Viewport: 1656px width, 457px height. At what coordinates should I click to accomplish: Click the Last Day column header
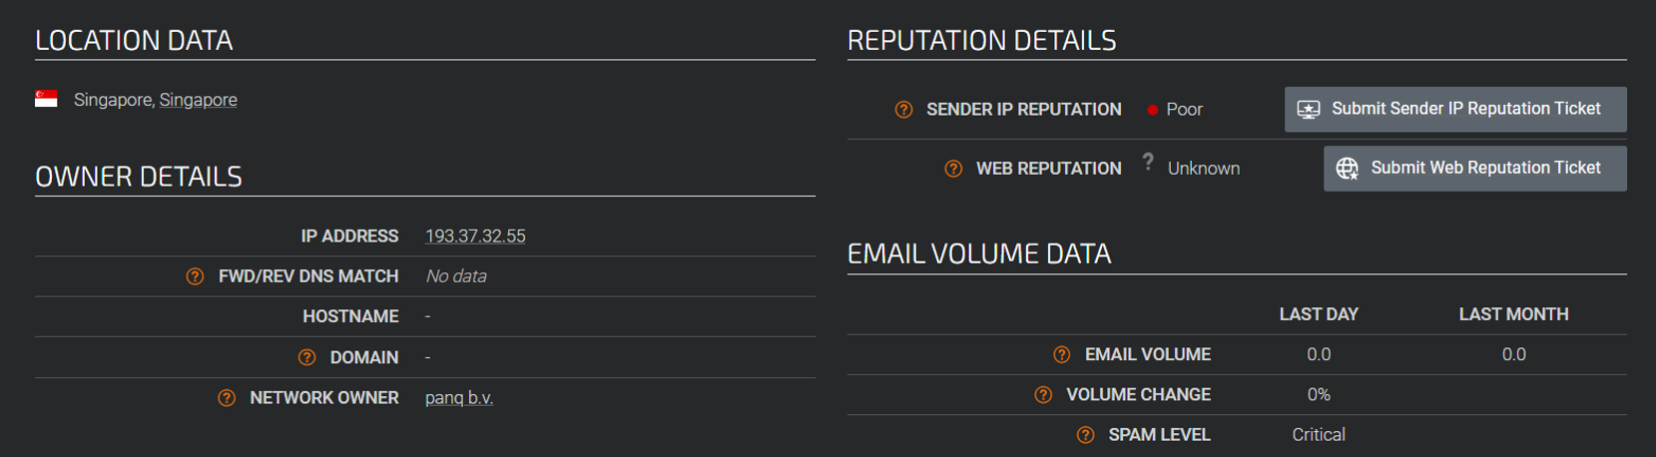tap(1318, 314)
